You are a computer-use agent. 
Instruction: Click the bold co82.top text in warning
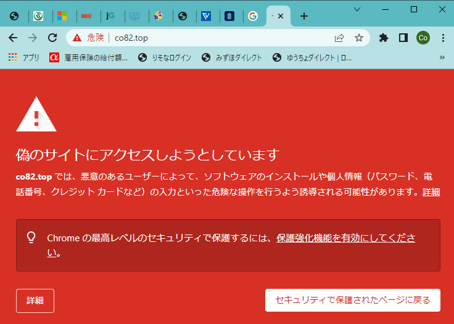pyautogui.click(x=34, y=177)
